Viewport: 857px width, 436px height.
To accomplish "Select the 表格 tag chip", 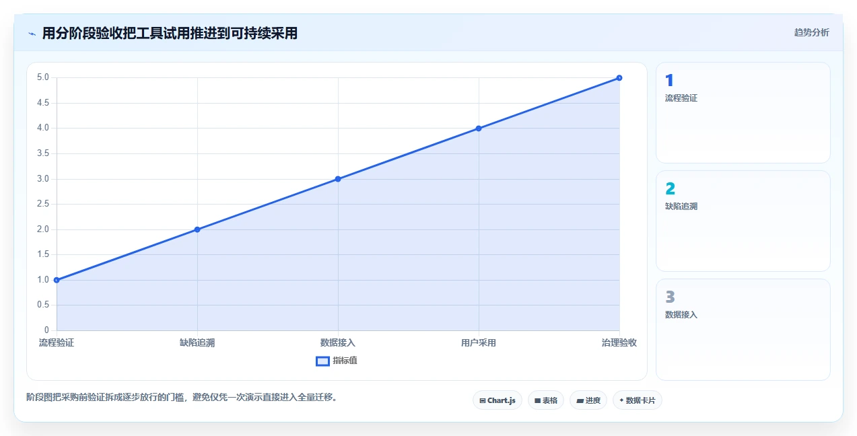I will [546, 400].
